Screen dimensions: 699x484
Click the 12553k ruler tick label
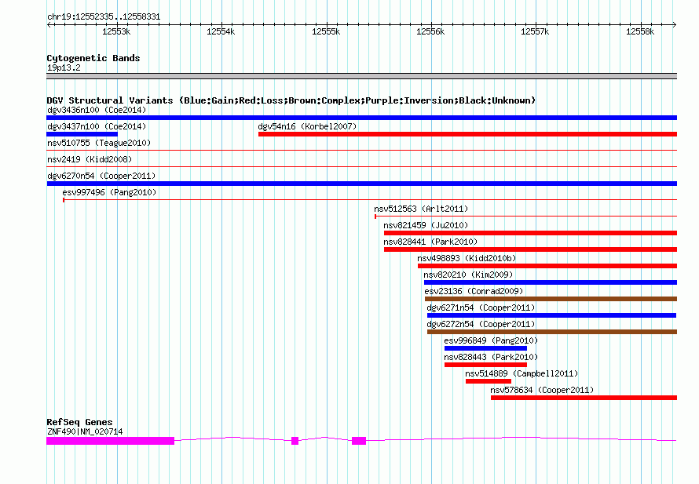pyautogui.click(x=116, y=31)
